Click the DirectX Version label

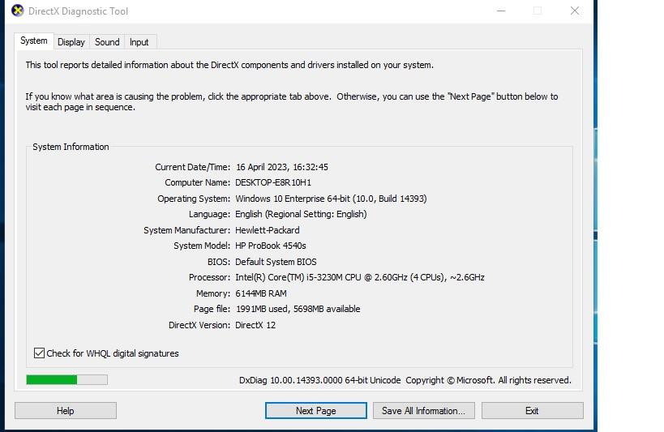199,325
